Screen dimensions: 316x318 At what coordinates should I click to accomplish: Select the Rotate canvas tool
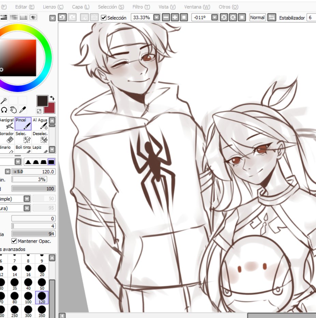click(x=4, y=110)
